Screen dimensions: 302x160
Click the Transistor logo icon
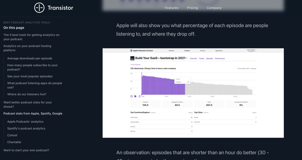pyautogui.click(x=39, y=8)
